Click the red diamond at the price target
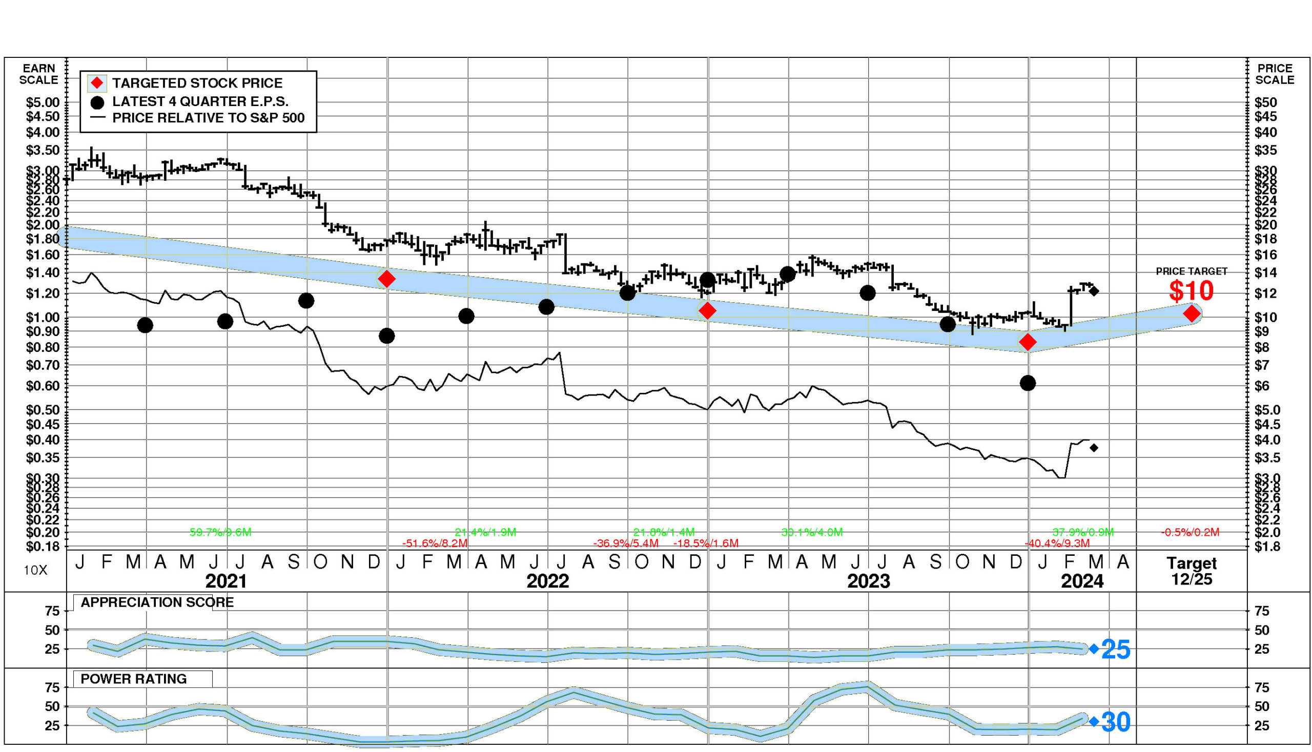This screenshot has height=752, width=1312. (x=1191, y=314)
